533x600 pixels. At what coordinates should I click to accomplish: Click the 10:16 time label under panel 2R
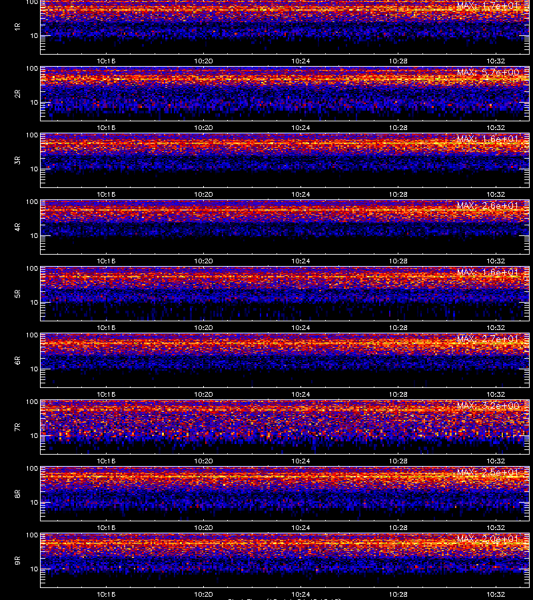coord(106,127)
